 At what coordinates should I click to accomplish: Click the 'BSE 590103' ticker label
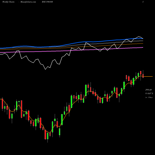[47, 2]
